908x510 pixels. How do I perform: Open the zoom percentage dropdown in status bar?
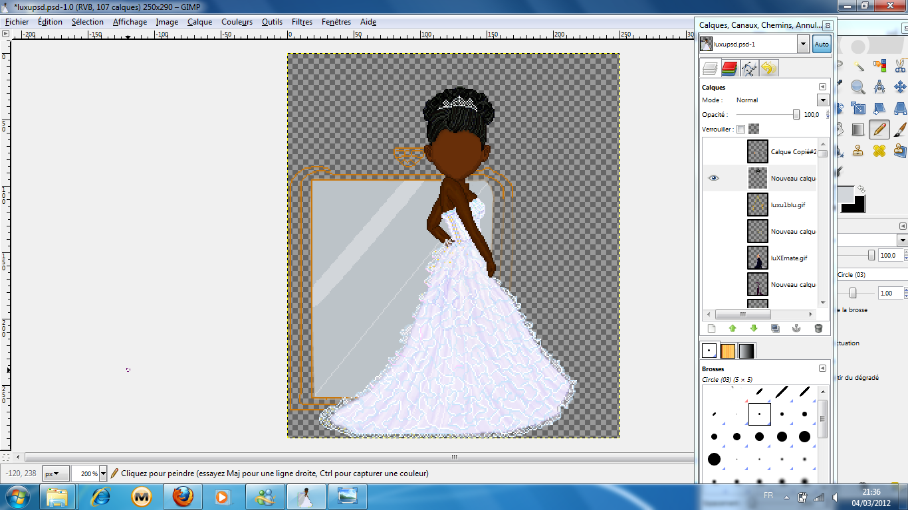pyautogui.click(x=103, y=474)
